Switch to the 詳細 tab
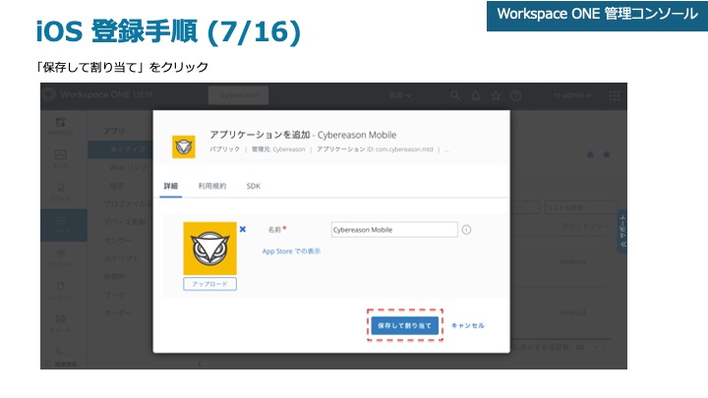Image resolution: width=708 pixels, height=398 pixels. coord(171,186)
